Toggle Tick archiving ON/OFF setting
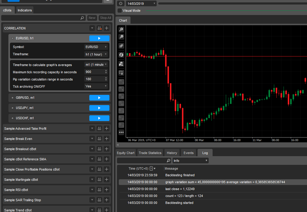This screenshot has width=307, height=212. [x=96, y=86]
